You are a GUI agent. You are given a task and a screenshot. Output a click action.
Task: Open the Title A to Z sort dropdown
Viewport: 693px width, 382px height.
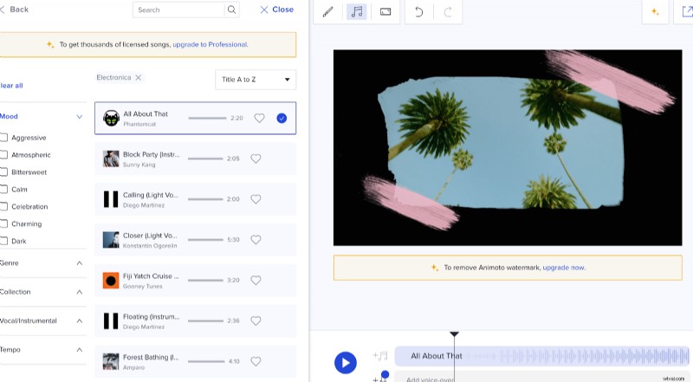click(x=256, y=80)
